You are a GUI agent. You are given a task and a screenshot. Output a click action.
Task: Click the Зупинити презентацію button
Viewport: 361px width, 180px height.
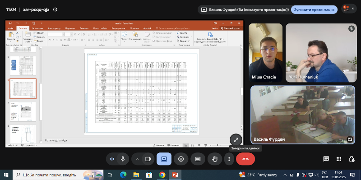(314, 9)
